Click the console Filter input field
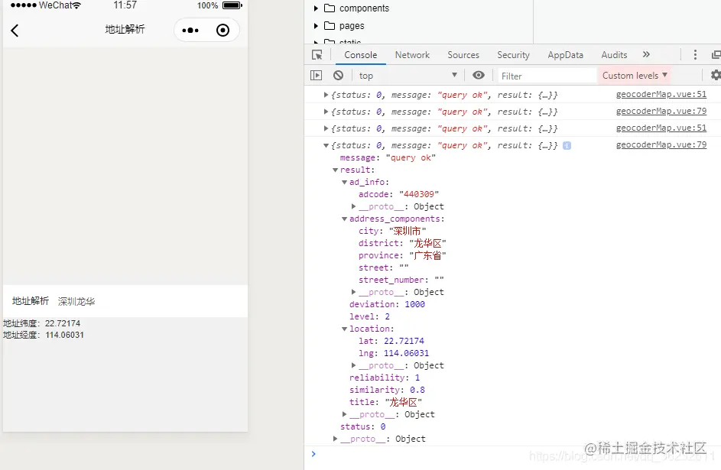The width and height of the screenshot is (721, 470). (x=547, y=76)
